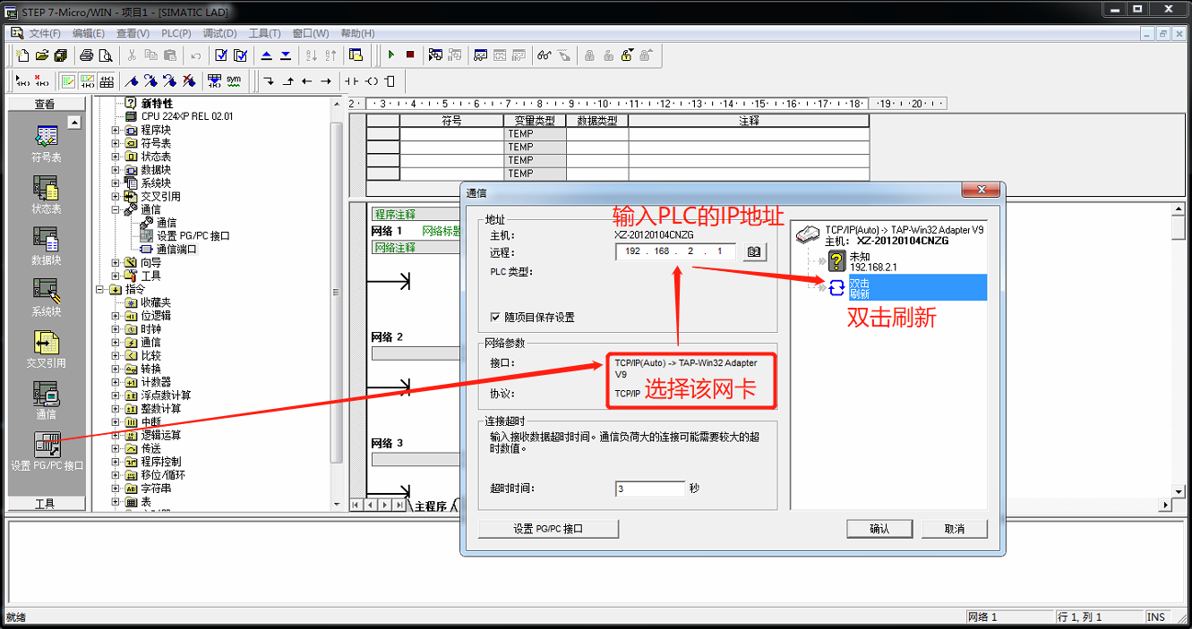Collapse the 指令 tree node
This screenshot has width=1192, height=629.
point(100,290)
